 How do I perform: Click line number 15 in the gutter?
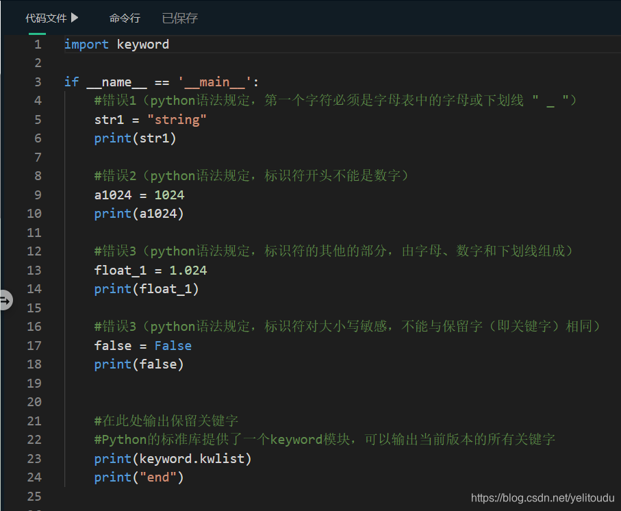tap(34, 308)
